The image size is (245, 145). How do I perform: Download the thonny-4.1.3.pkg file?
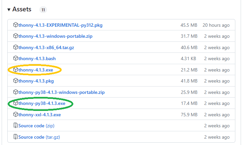click(36, 81)
